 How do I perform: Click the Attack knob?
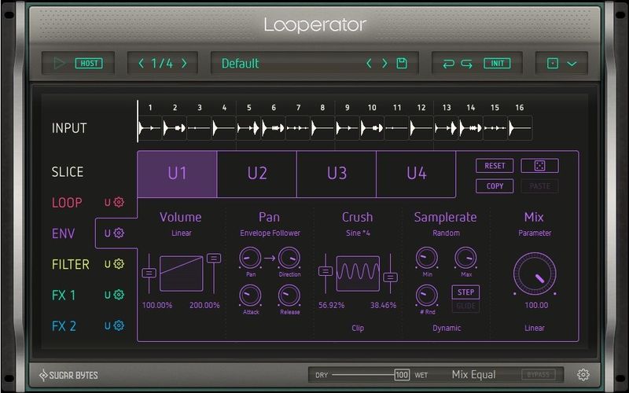(x=250, y=296)
